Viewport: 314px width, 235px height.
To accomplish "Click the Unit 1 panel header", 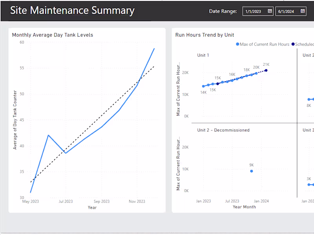I will coord(203,55).
